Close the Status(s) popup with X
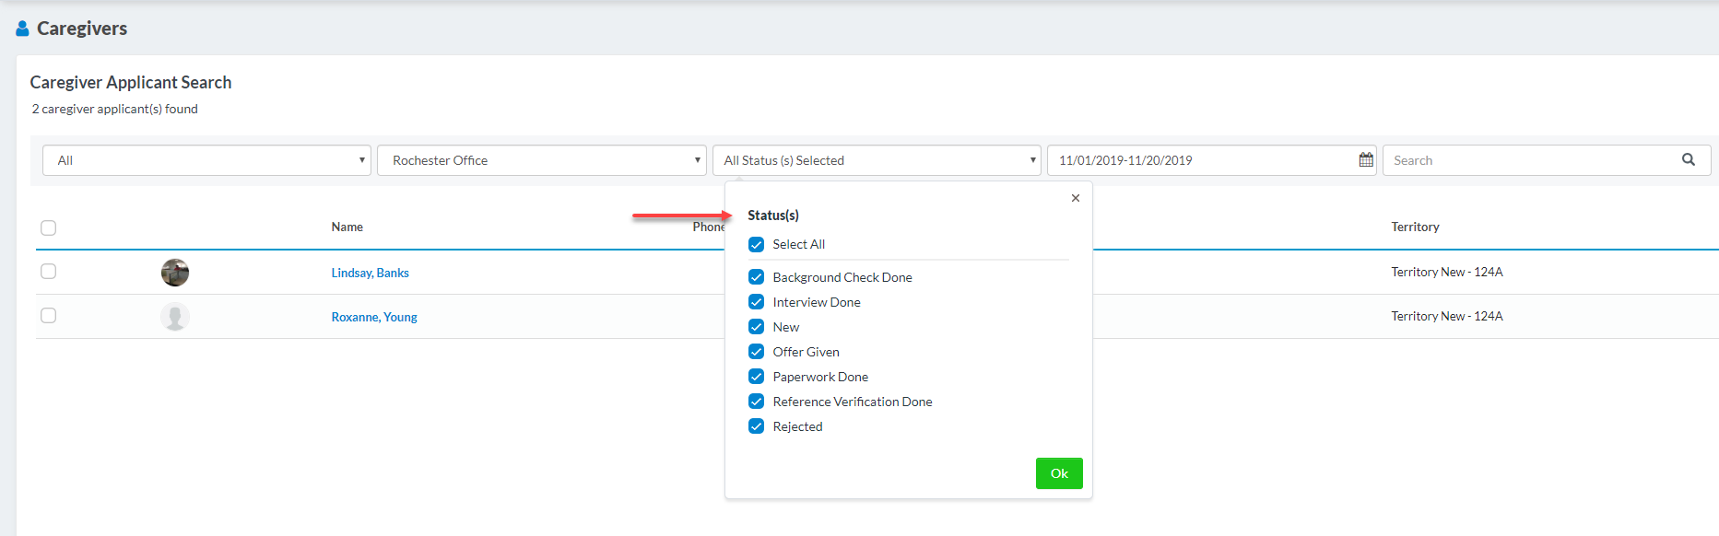This screenshot has width=1719, height=536. [1075, 198]
